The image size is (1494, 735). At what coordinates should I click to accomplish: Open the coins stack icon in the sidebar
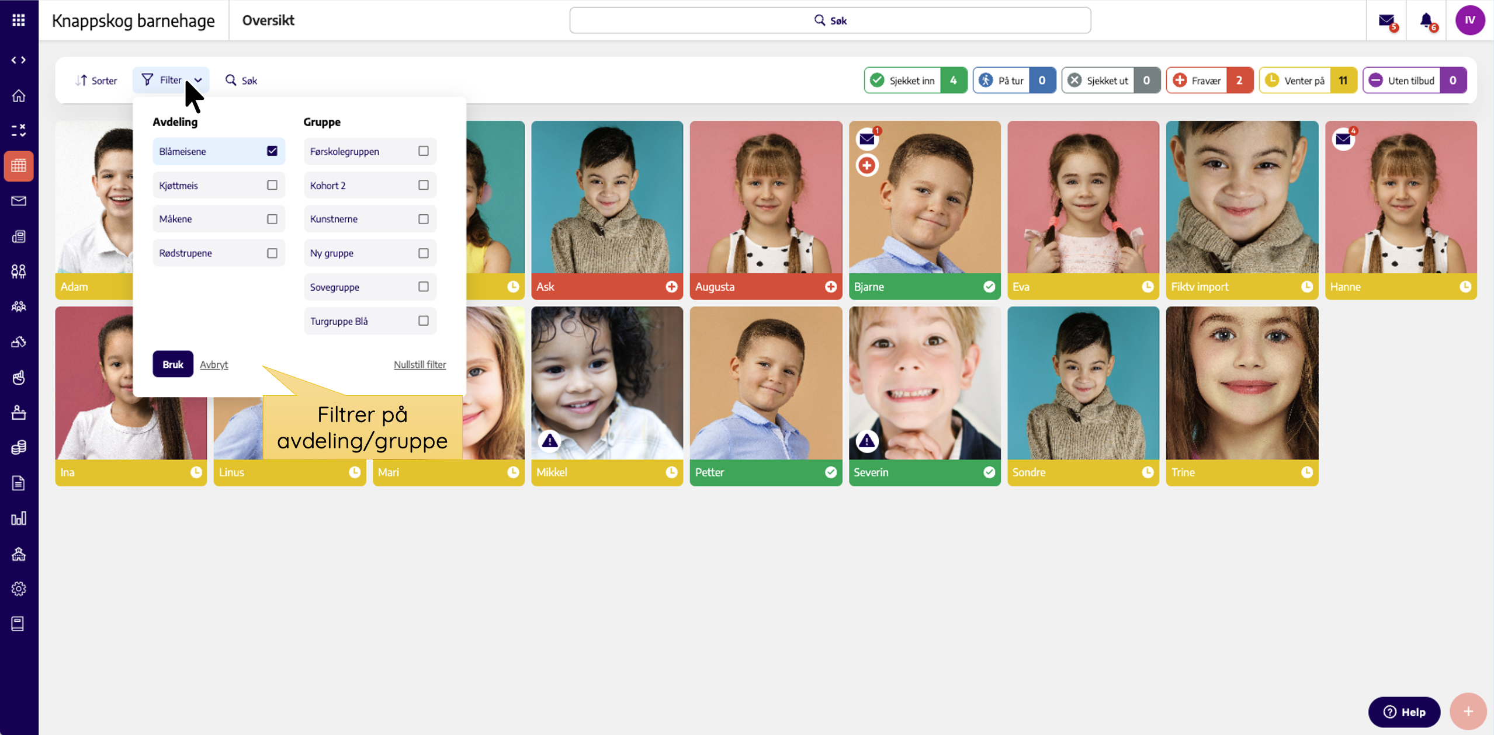[x=19, y=448]
